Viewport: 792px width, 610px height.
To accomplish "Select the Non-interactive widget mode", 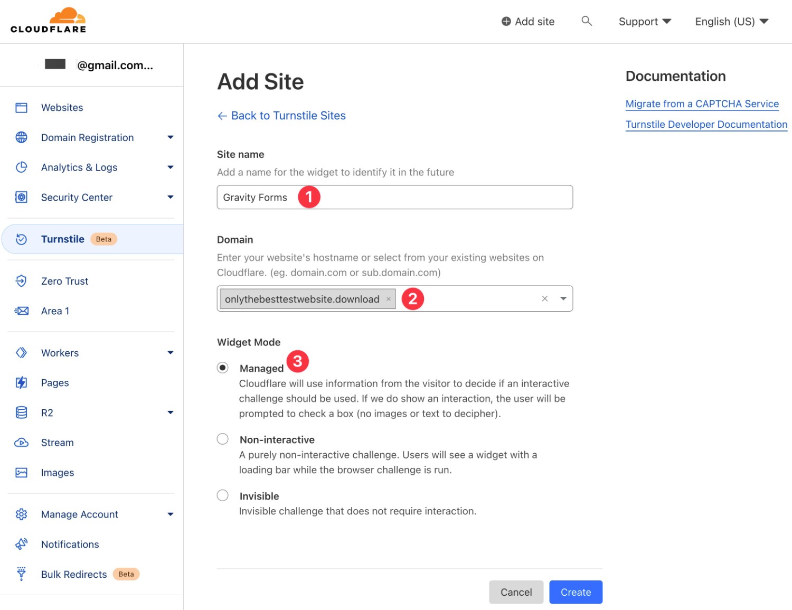I will (x=223, y=439).
